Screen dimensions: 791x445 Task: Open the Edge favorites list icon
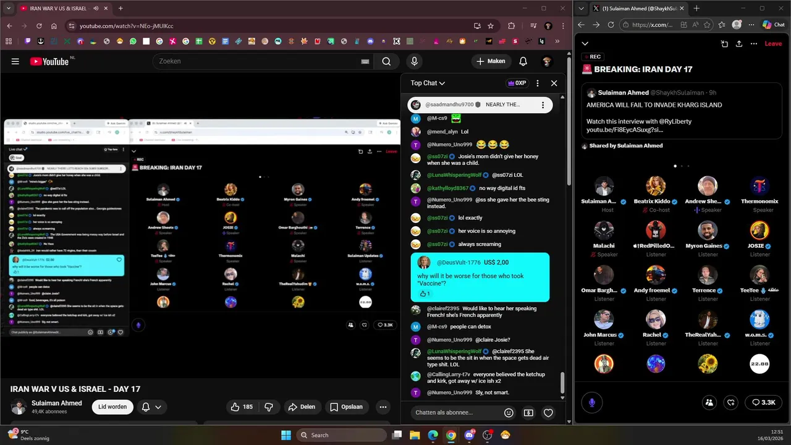coord(722,25)
